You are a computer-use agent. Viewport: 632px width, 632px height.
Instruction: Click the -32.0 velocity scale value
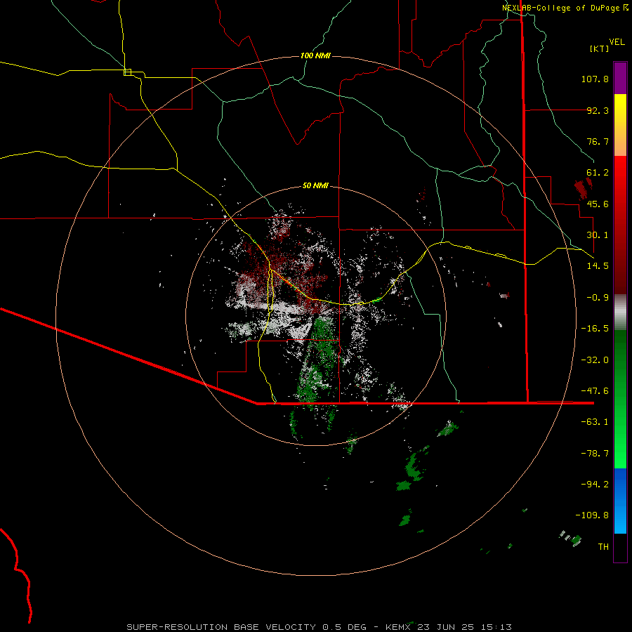595,360
